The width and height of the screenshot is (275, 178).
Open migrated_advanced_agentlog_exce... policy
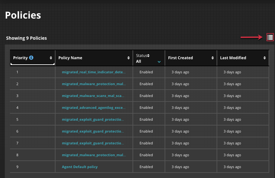94,108
